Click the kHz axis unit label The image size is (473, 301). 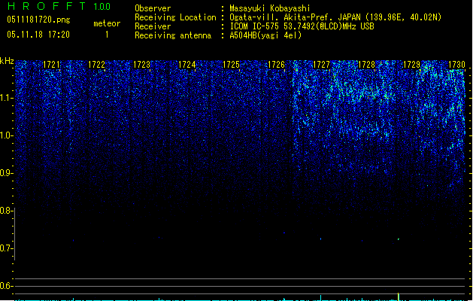7,61
